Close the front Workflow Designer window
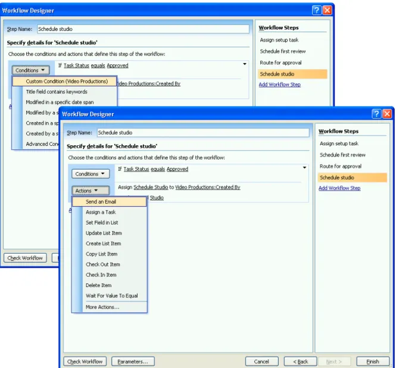Image resolution: width=396 pixels, height=368 pixels. (387, 114)
